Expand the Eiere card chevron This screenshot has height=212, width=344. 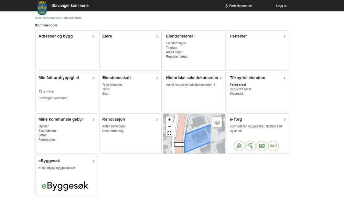157,36
